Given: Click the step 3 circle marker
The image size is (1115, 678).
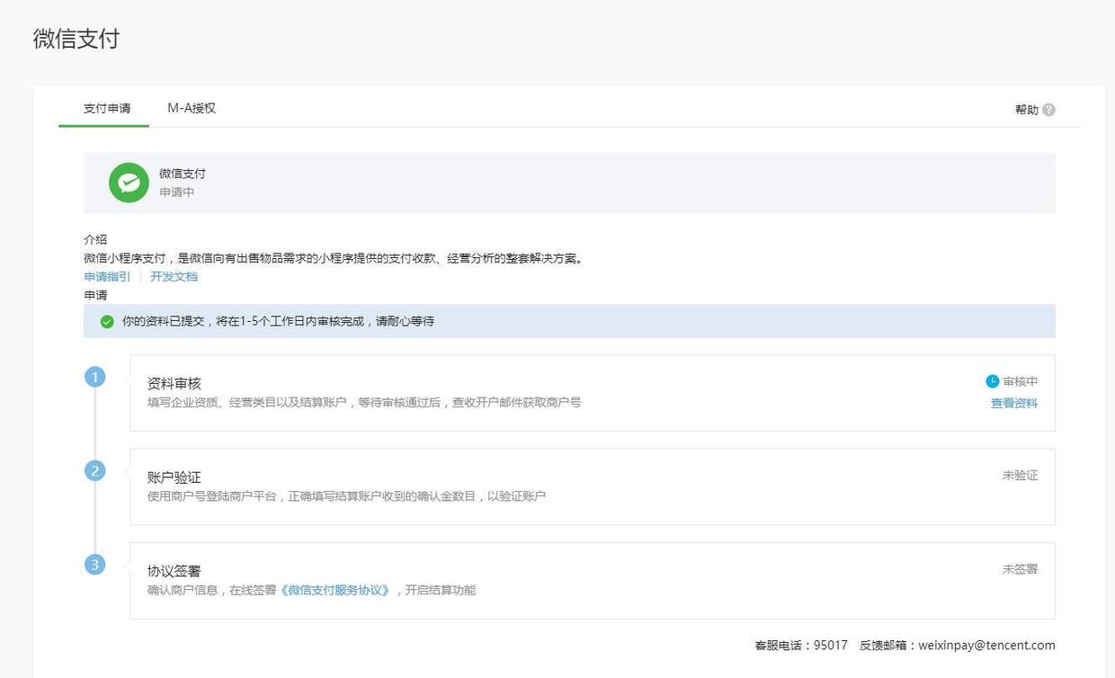Looking at the screenshot, I should [95, 565].
